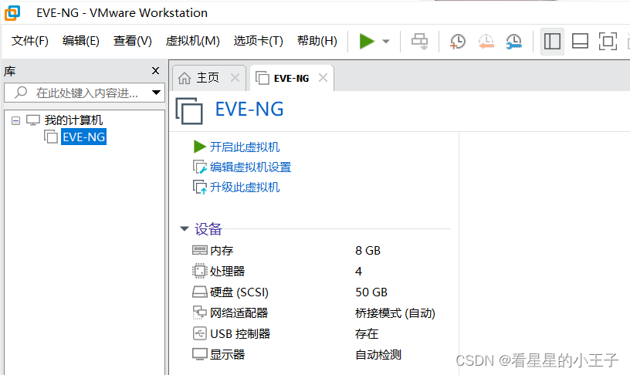The height and width of the screenshot is (375, 630).
Task: Click the green power-on play toolbar button
Action: click(x=367, y=42)
